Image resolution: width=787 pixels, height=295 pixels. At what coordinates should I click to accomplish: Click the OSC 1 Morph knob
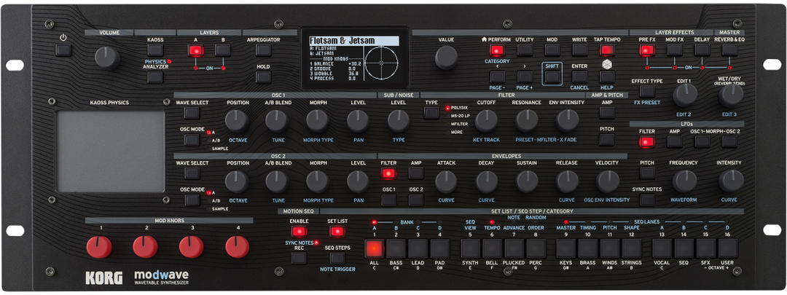pos(317,121)
